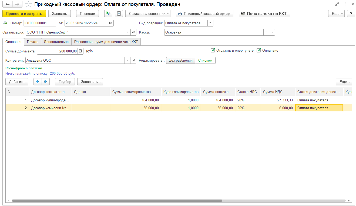Click the Записать button
The height and width of the screenshot is (206, 356).
[59, 14]
